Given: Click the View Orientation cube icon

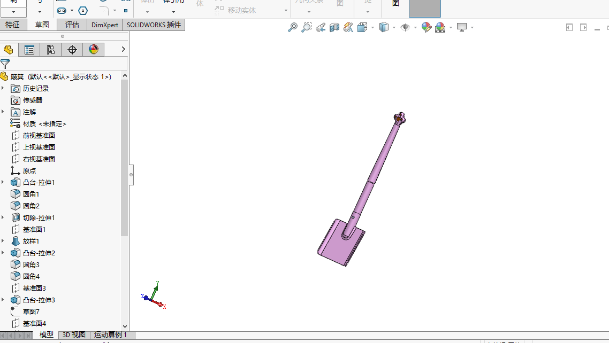Looking at the screenshot, I should [x=362, y=27].
